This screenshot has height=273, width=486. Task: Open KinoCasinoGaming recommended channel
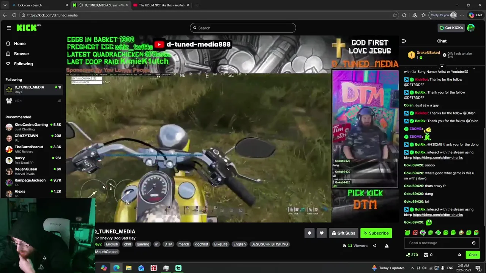click(33, 127)
